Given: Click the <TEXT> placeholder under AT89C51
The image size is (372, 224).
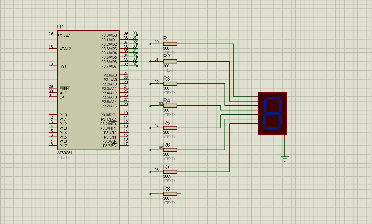Looking at the screenshot, I should (63, 157).
